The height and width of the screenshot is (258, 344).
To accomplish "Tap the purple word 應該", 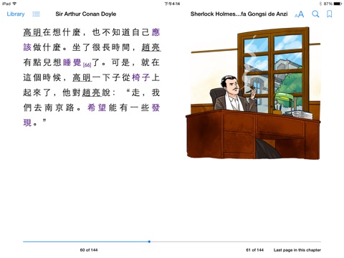I will point(156,32).
